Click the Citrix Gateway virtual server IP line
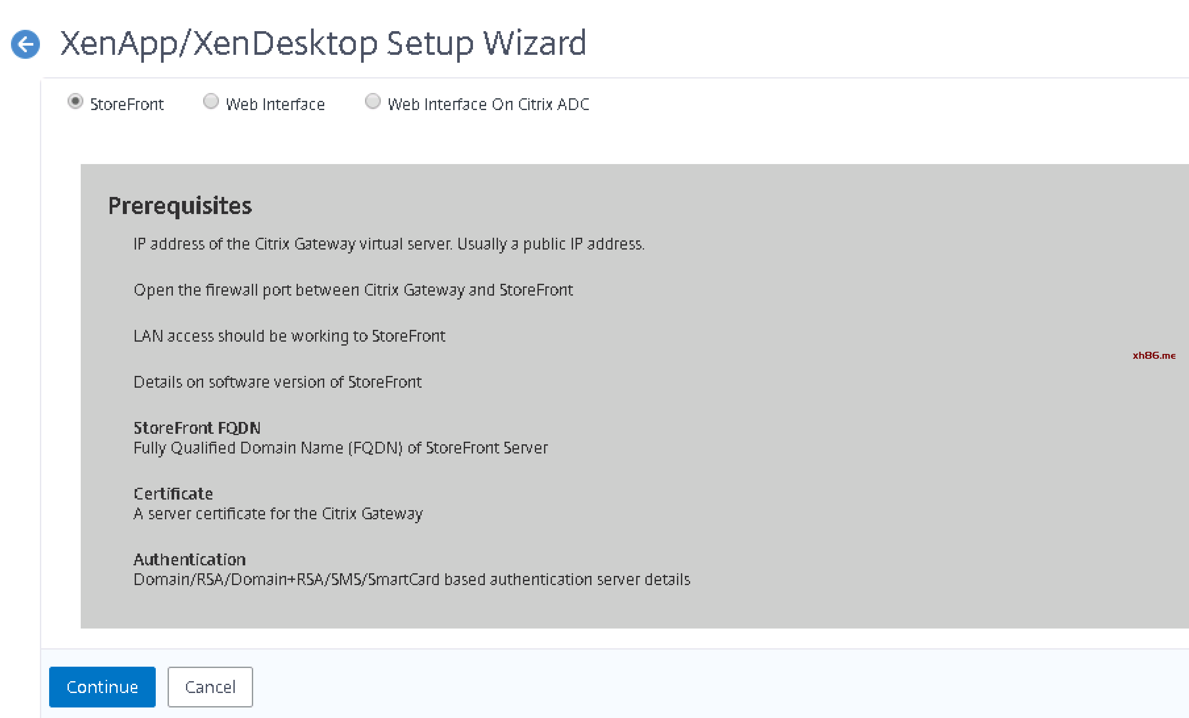Image resolution: width=1189 pixels, height=718 pixels. (x=389, y=244)
